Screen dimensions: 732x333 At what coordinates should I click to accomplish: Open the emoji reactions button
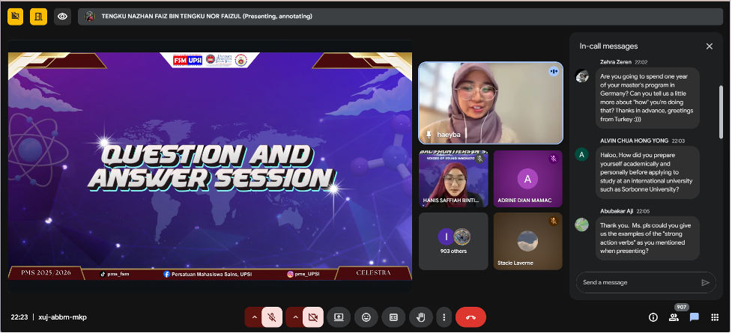[366, 317]
